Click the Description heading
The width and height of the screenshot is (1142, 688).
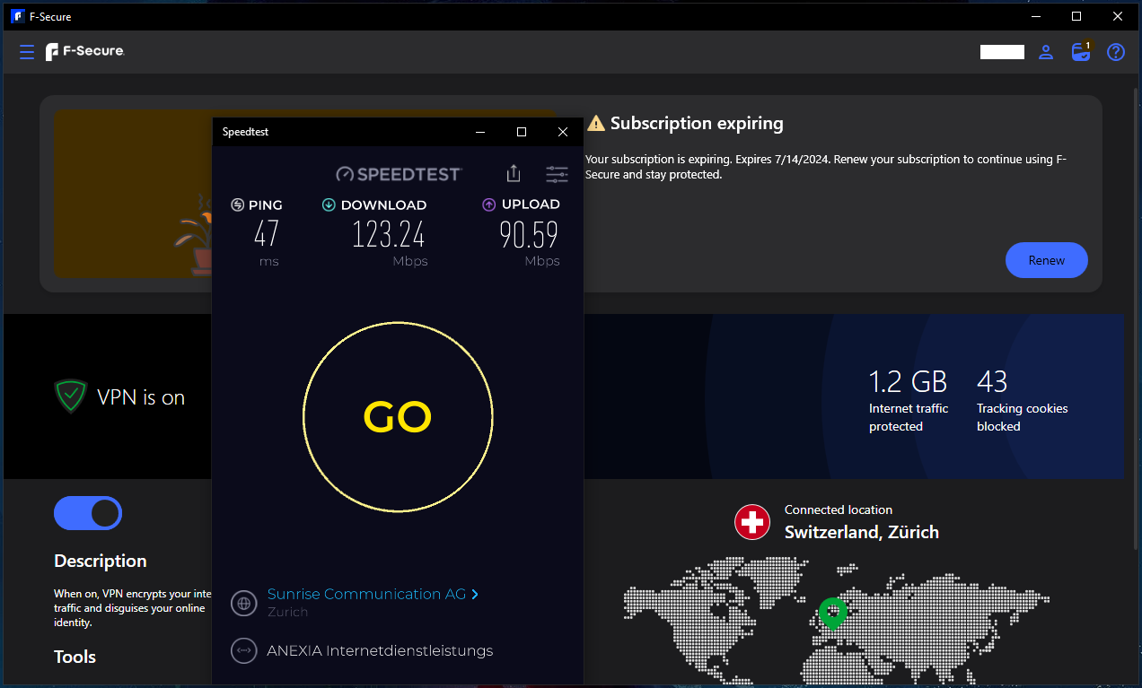click(100, 561)
